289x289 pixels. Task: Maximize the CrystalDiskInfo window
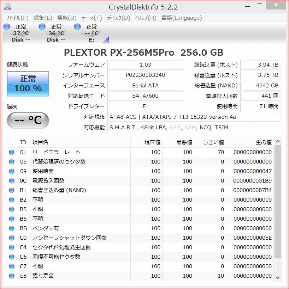tap(259, 5)
